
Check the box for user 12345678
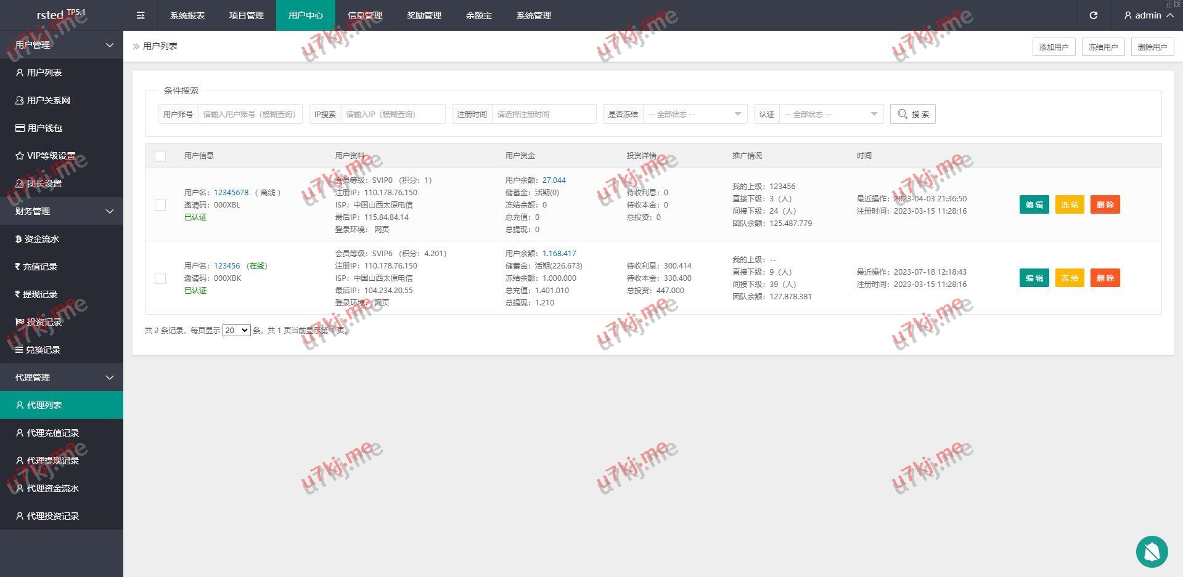tap(160, 205)
